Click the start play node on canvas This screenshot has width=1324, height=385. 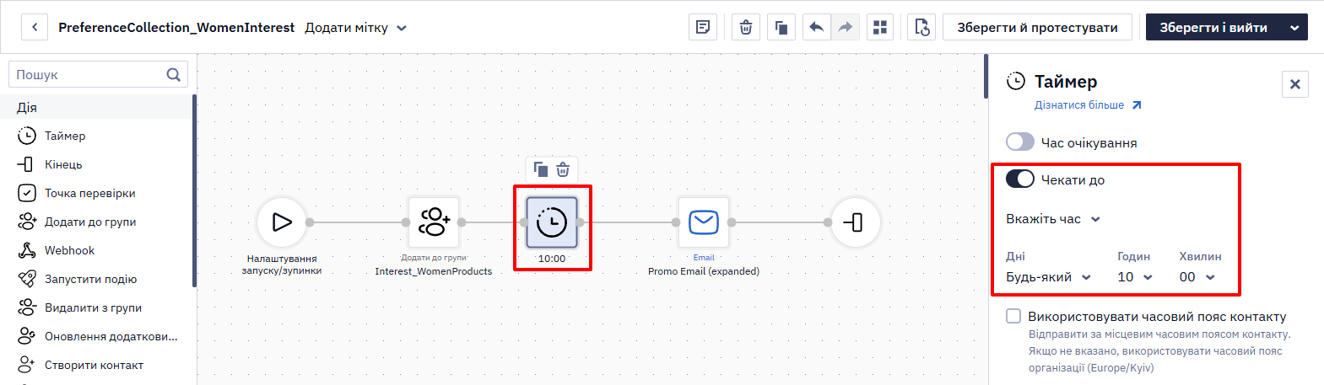point(282,222)
